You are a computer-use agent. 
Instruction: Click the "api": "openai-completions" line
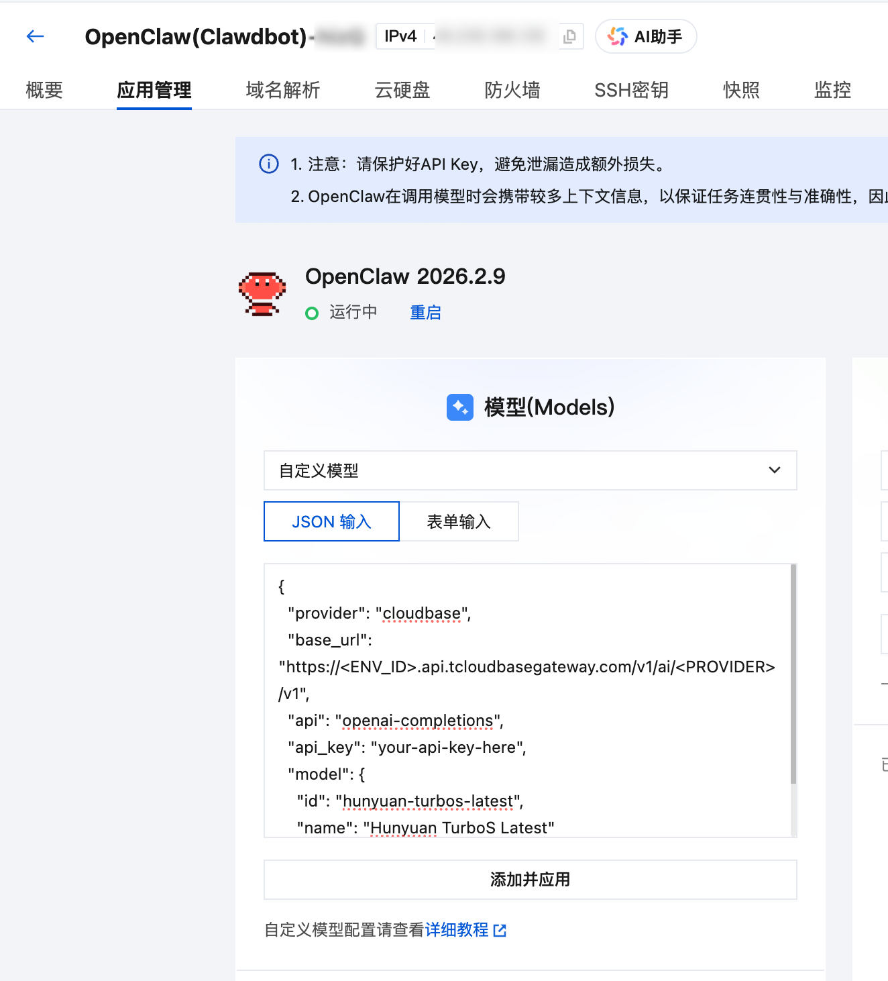(x=396, y=721)
